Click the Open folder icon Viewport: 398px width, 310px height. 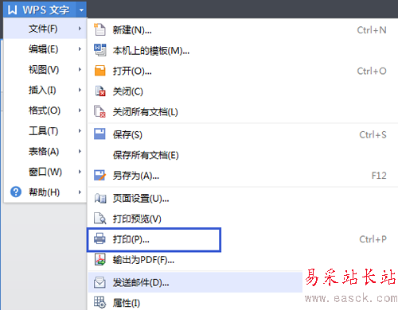[x=99, y=71]
